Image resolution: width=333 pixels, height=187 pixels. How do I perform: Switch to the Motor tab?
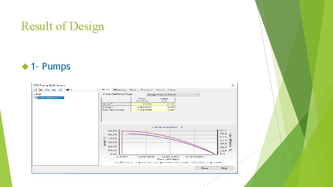point(133,90)
